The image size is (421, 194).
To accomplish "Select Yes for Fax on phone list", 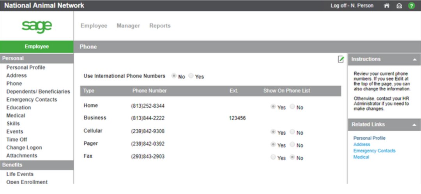I will (273, 158).
